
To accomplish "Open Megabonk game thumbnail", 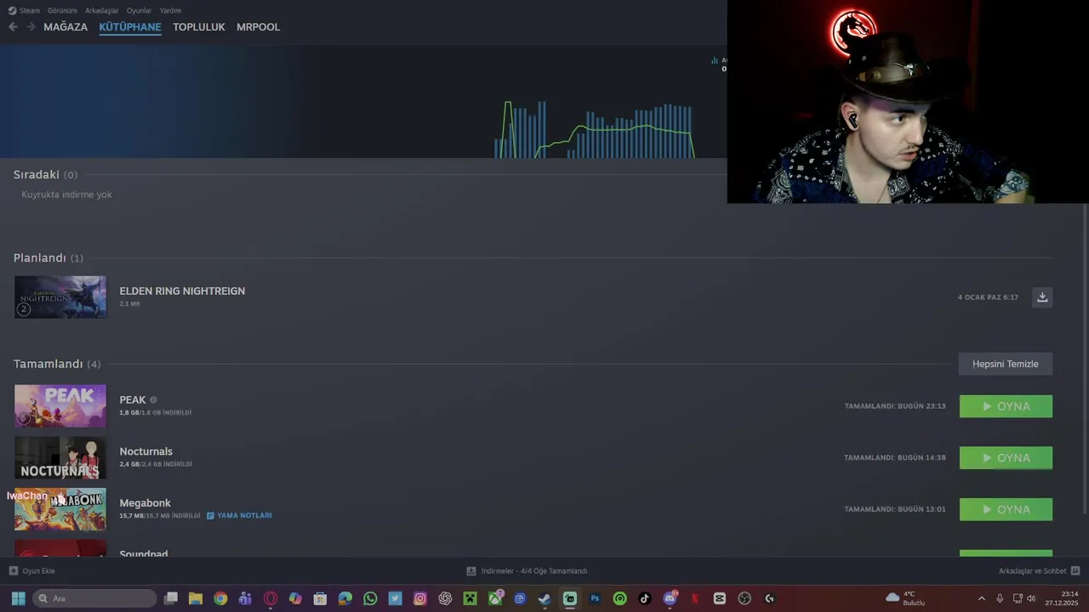I will [60, 509].
